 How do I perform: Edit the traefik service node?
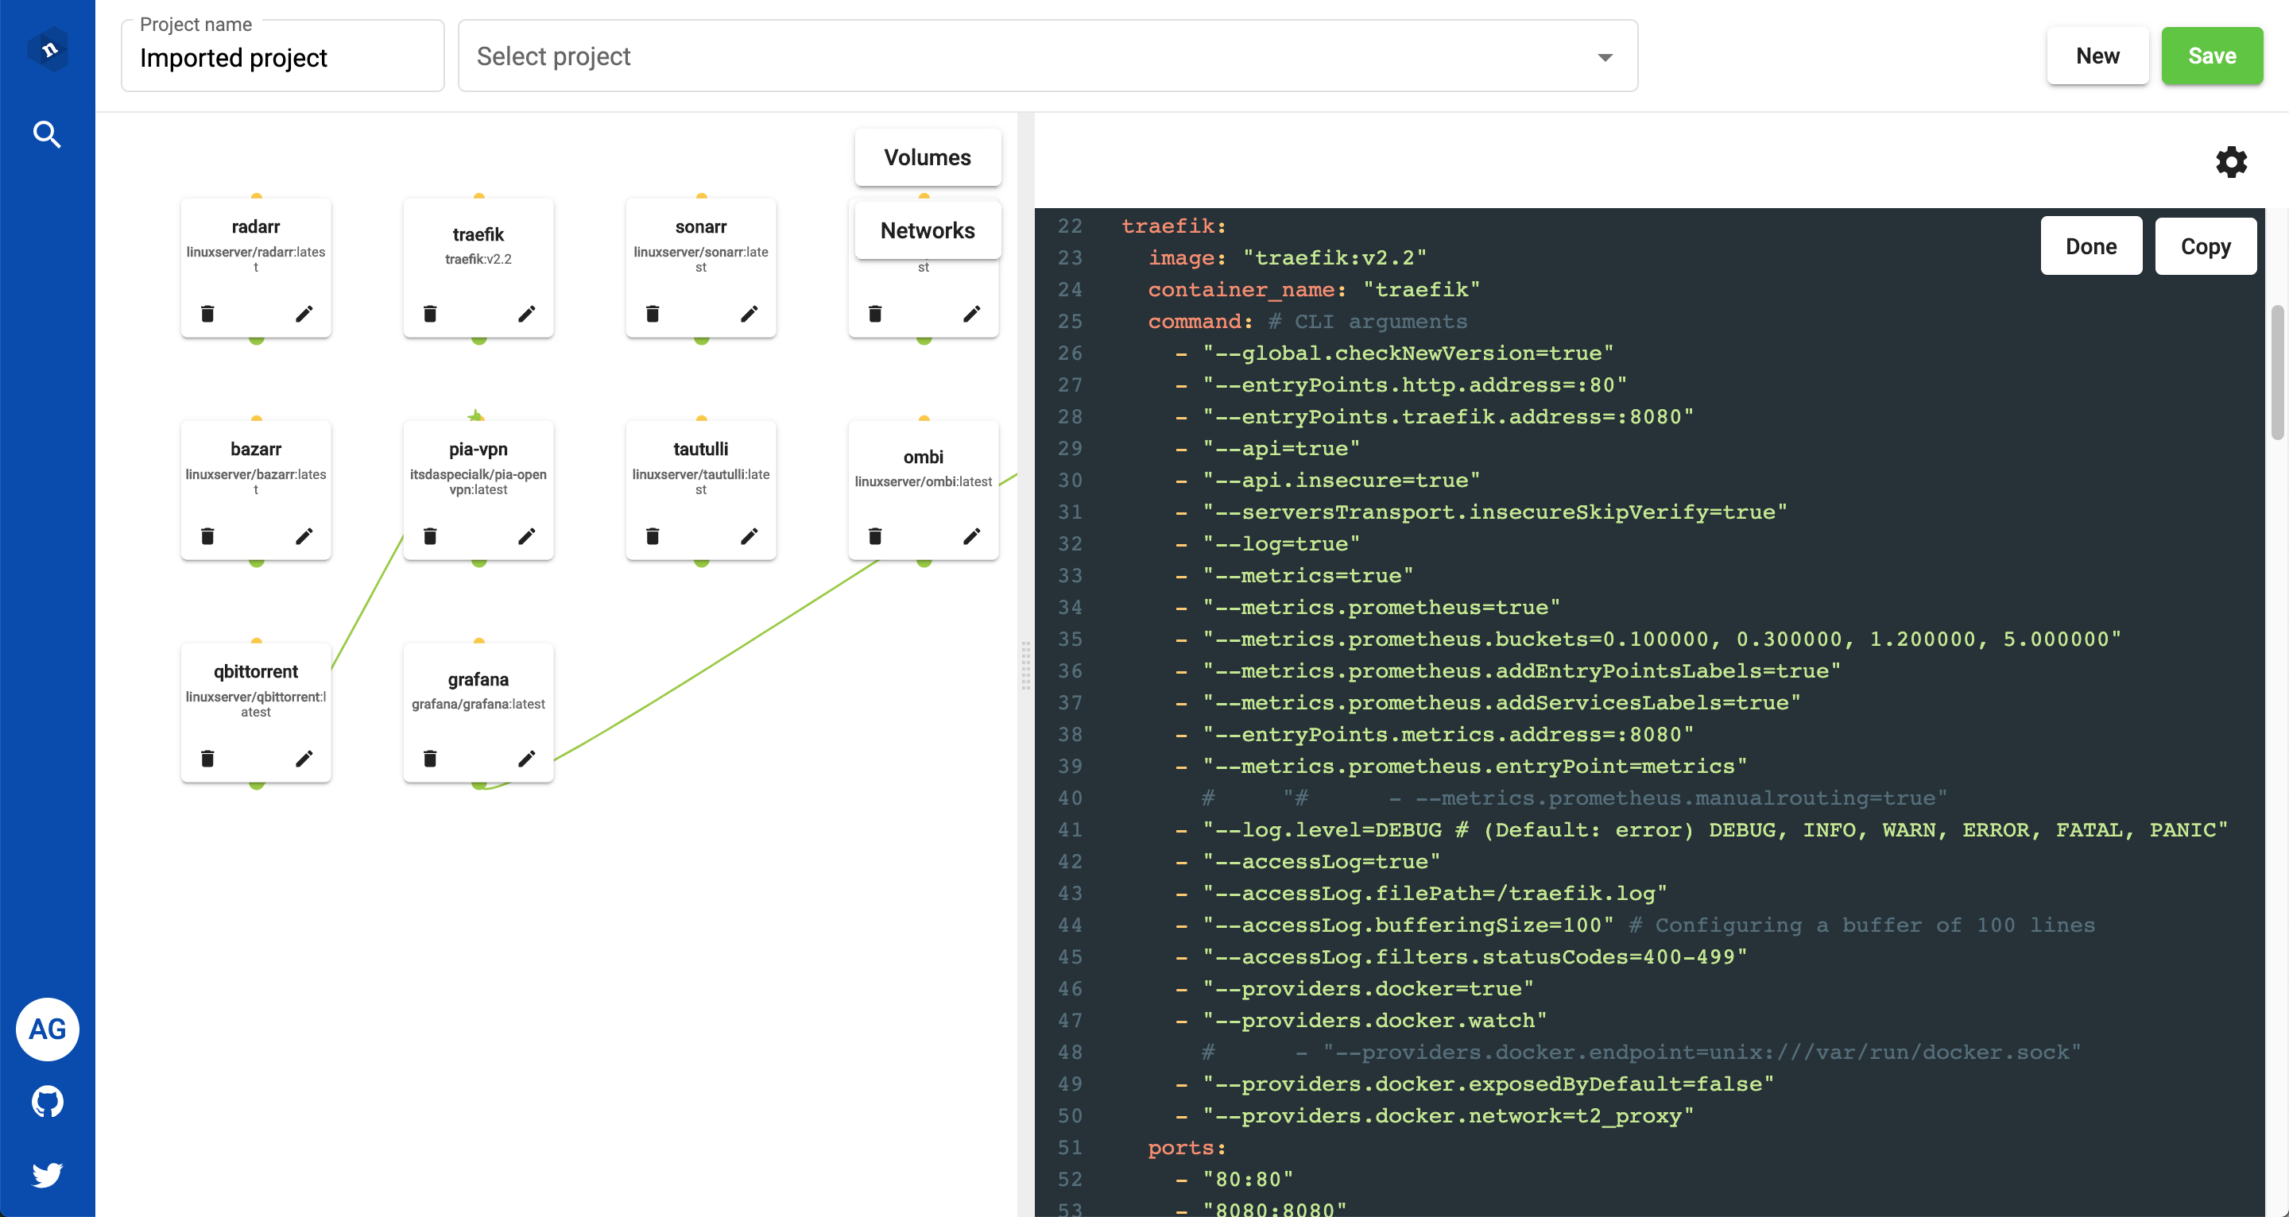coord(526,314)
